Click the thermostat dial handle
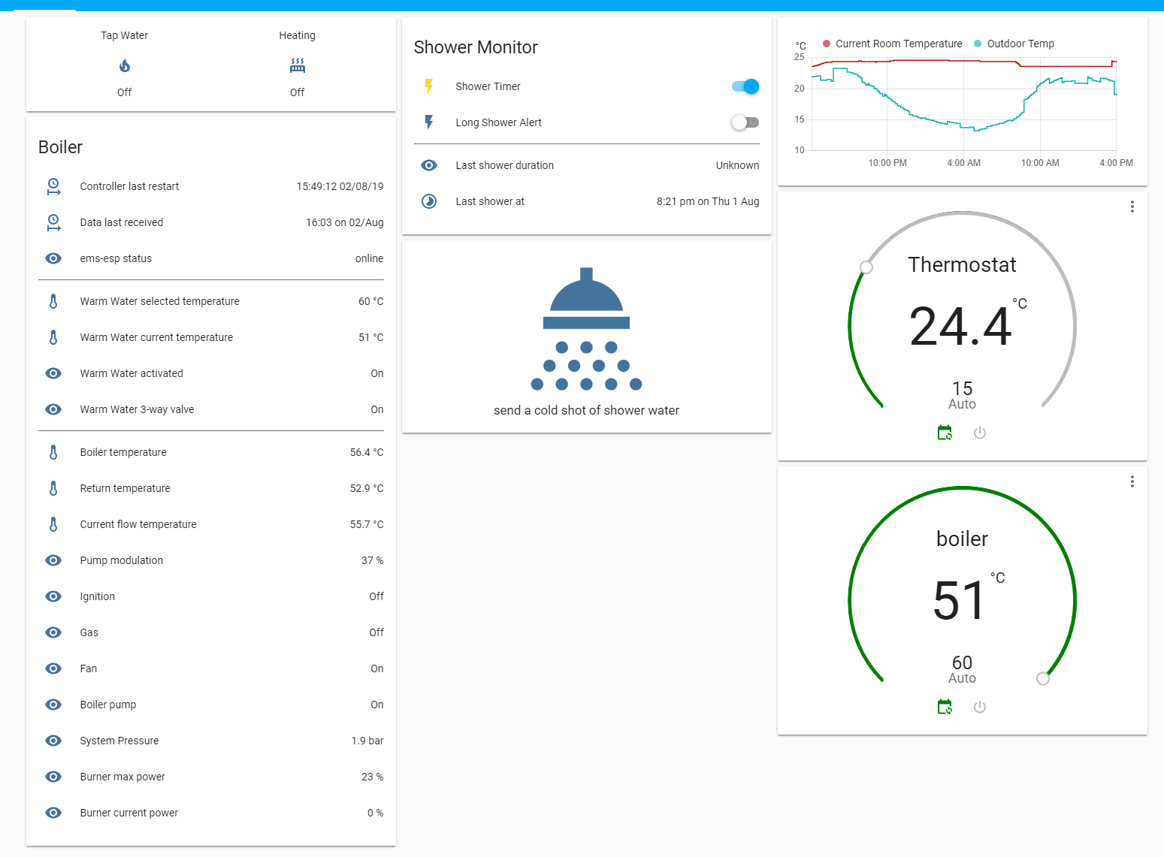Viewport: 1164px width, 857px height. (x=866, y=267)
